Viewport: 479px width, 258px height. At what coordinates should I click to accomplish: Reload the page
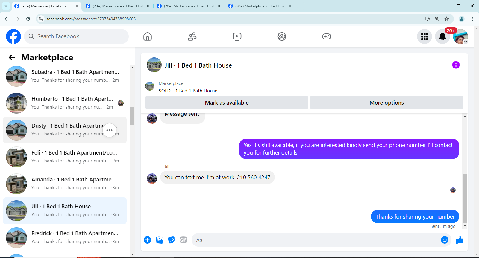pos(28,19)
